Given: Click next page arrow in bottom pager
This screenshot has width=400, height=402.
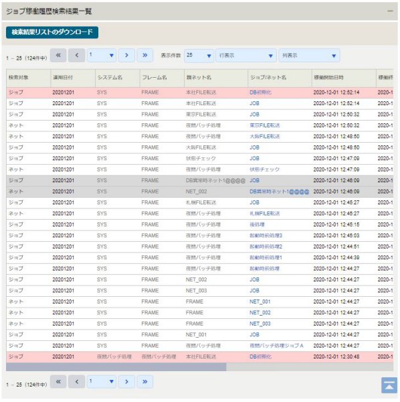Looking at the screenshot, I should tap(126, 382).
